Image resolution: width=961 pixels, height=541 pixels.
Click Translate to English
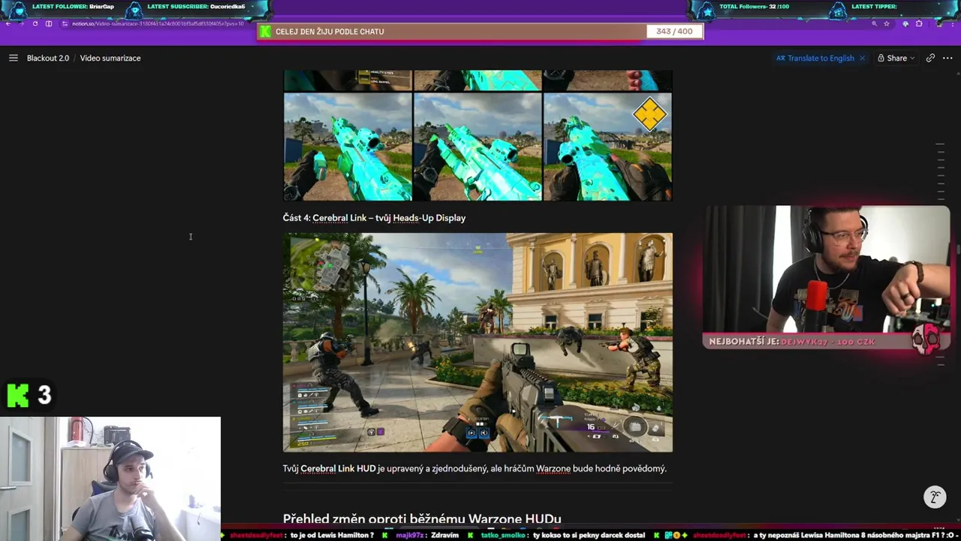click(x=815, y=58)
